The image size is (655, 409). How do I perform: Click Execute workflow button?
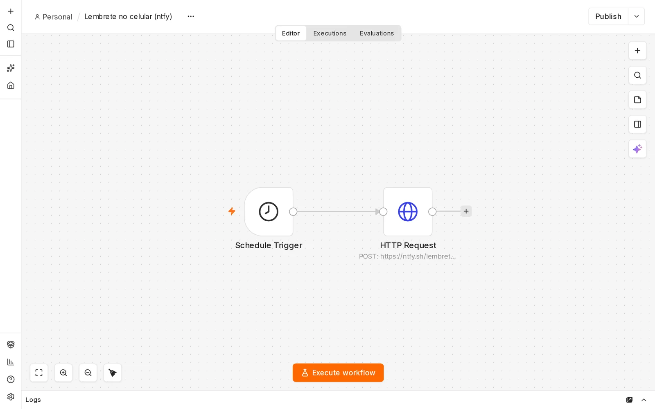click(x=338, y=373)
